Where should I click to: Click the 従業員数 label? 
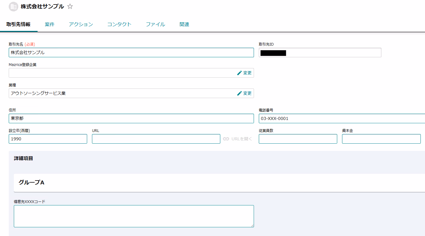click(266, 130)
